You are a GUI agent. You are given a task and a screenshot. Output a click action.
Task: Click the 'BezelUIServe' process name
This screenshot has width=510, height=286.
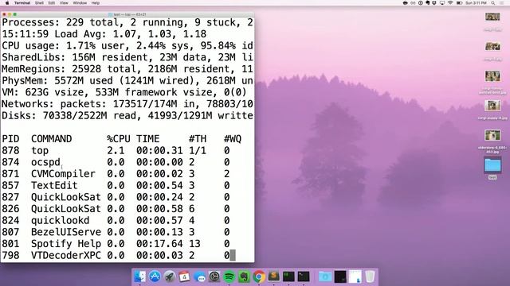tap(66, 233)
